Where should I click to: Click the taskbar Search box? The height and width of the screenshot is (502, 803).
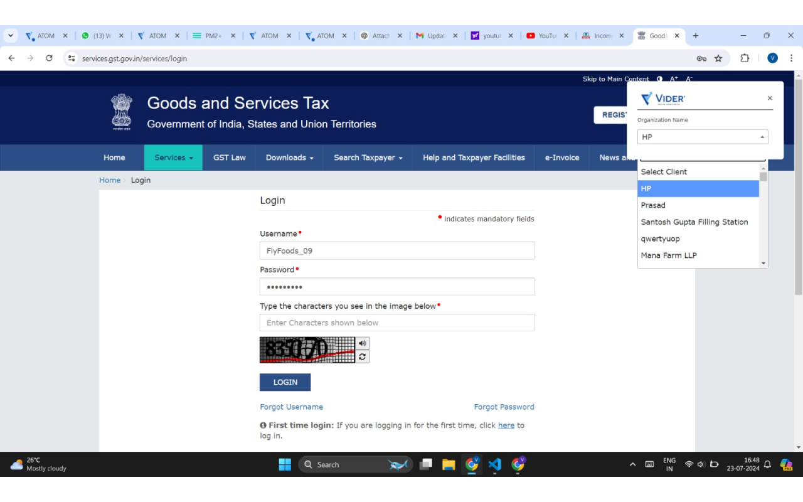tap(356, 464)
